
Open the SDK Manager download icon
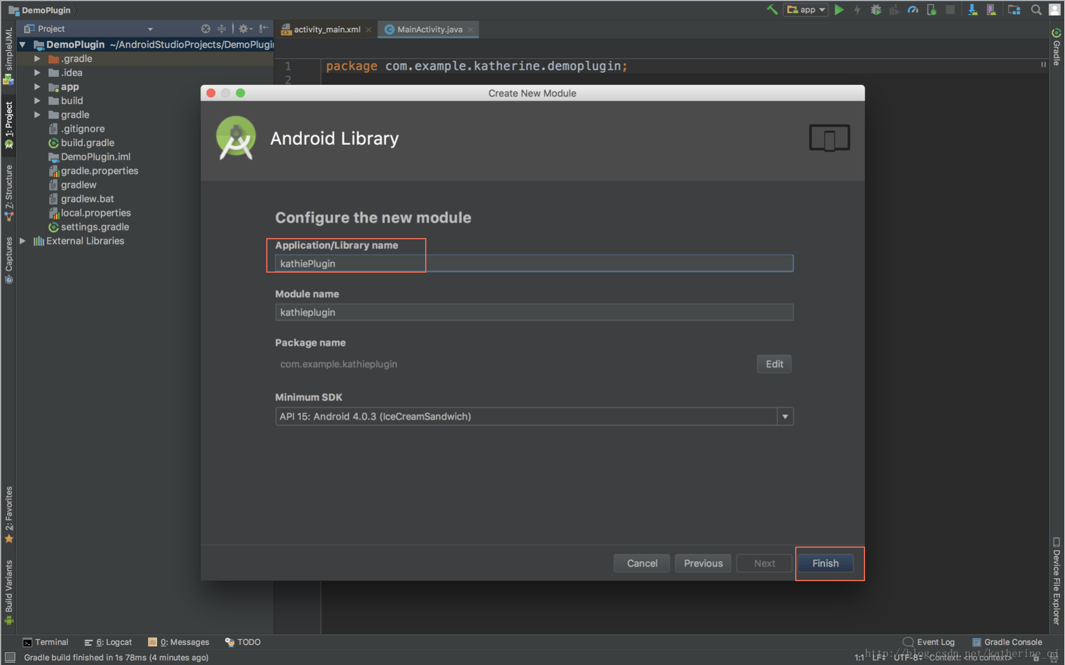tap(972, 9)
